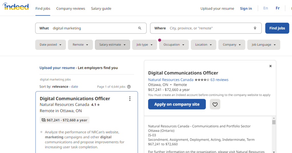Image resolution: width=292 pixels, height=153 pixels.
Task: Open Company reviews tab
Action: [x=71, y=9]
